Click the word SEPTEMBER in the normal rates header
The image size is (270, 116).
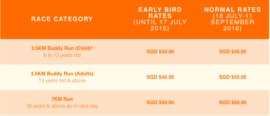(233, 22)
